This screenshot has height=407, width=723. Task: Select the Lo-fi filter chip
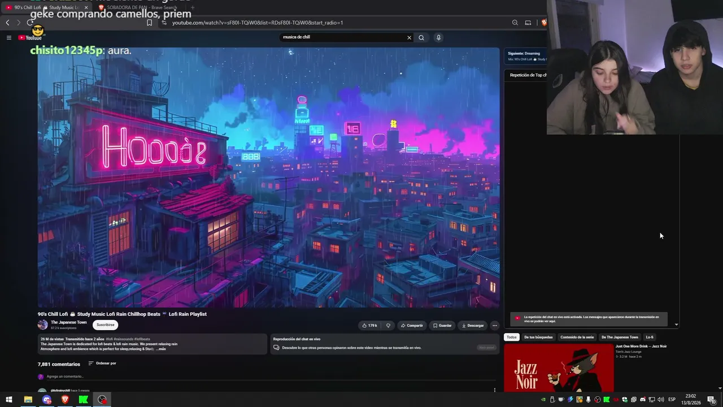pos(650,337)
